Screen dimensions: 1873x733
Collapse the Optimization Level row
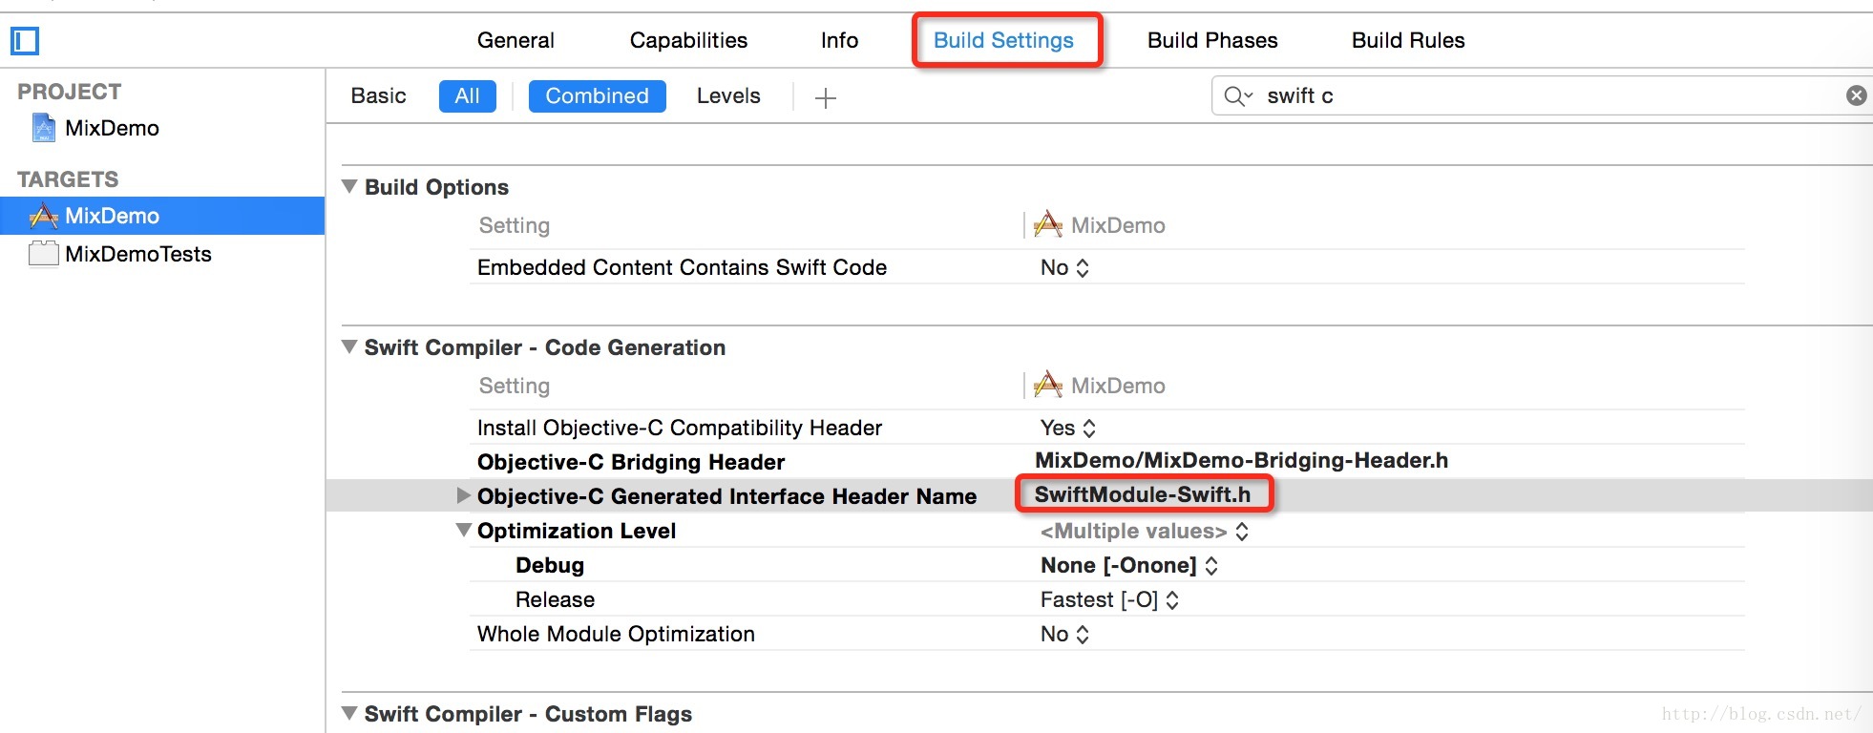point(464,530)
